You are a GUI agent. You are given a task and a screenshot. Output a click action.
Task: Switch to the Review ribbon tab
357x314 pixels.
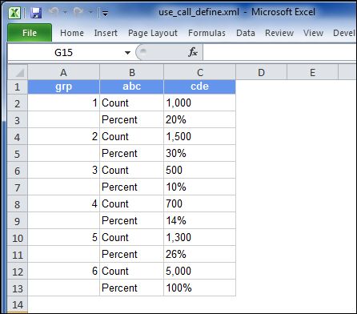(279, 33)
